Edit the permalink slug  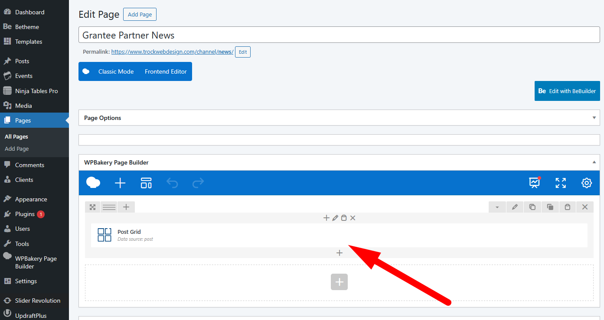tap(243, 52)
